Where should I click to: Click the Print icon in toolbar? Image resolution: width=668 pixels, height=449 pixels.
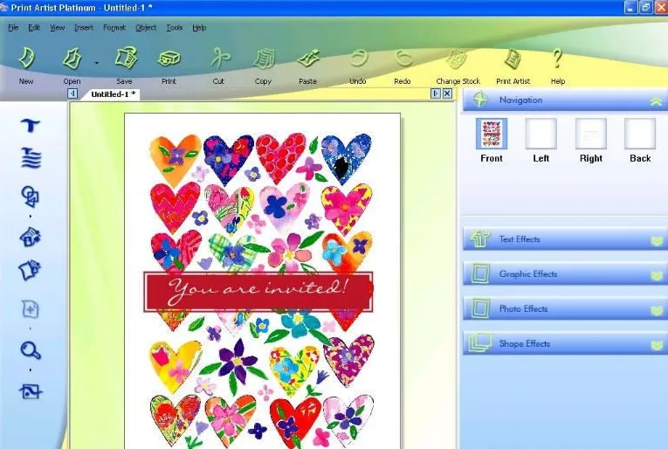click(x=169, y=59)
